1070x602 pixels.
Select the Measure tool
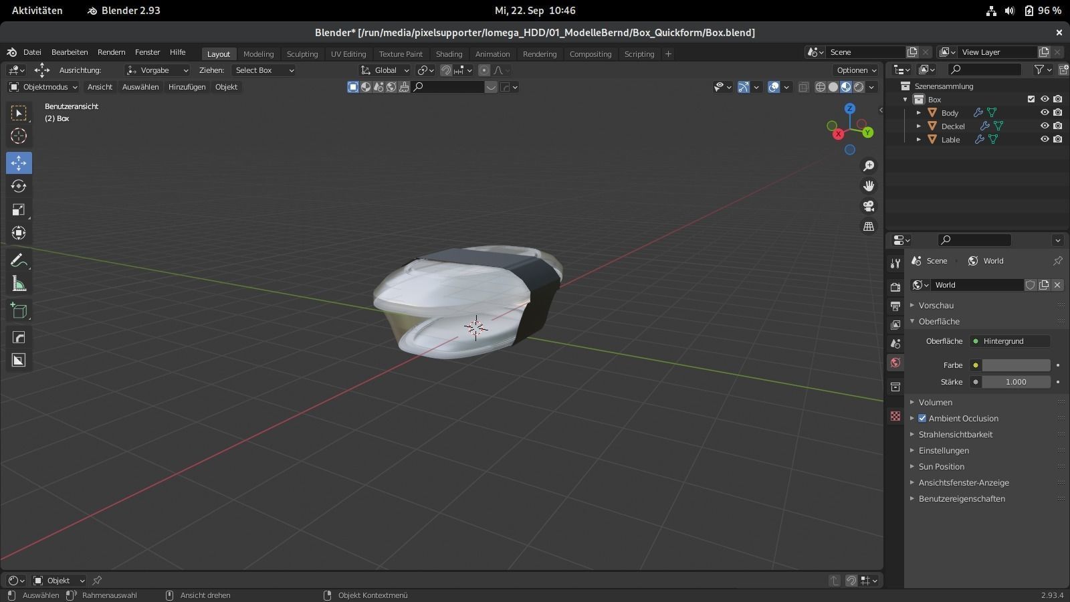(x=19, y=284)
